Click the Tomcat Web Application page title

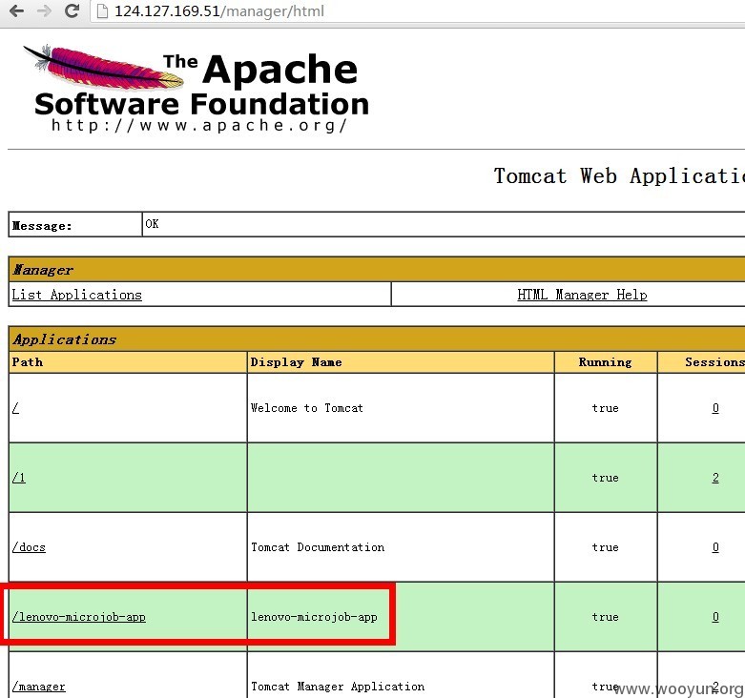(x=619, y=176)
